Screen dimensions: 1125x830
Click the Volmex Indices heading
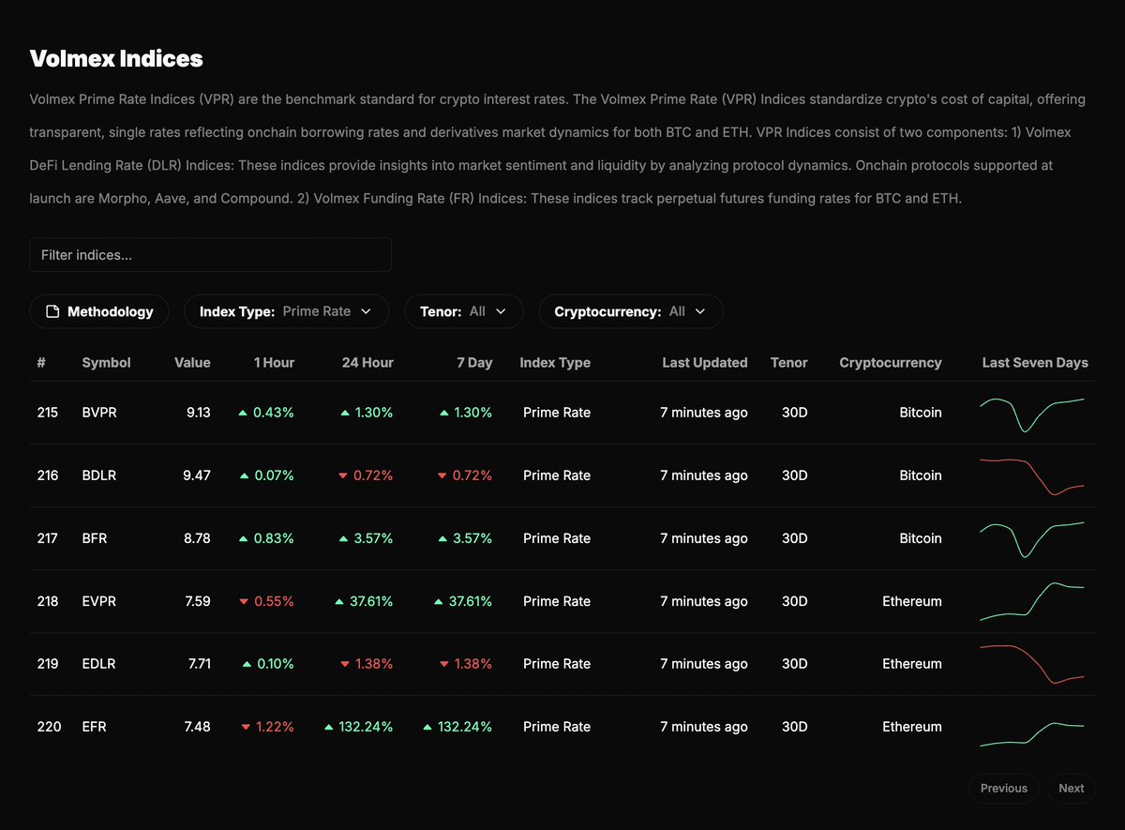click(x=116, y=58)
